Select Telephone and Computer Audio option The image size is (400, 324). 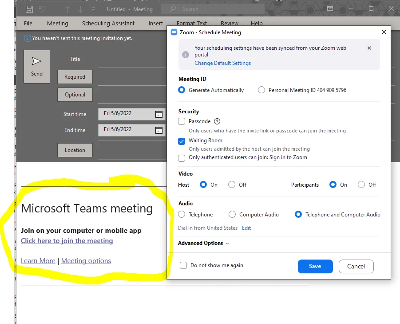tap(298, 215)
